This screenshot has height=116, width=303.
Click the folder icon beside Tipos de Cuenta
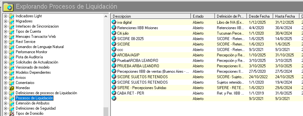click(12, 31)
